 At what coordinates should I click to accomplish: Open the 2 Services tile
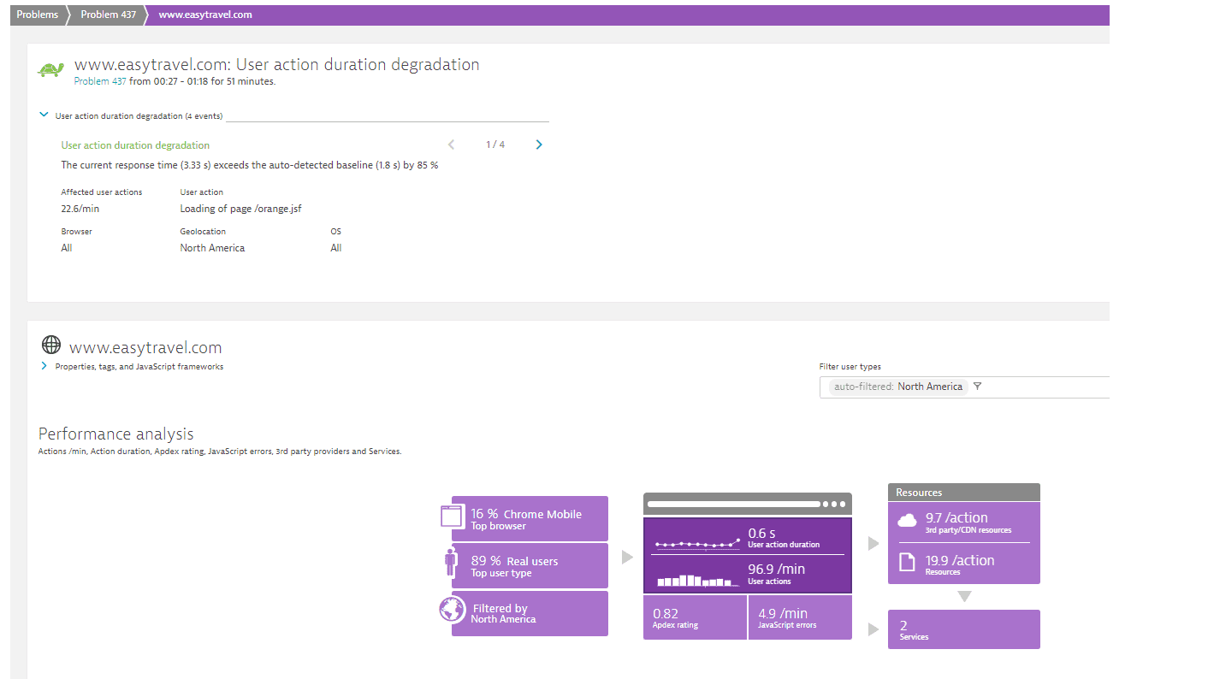[964, 629]
